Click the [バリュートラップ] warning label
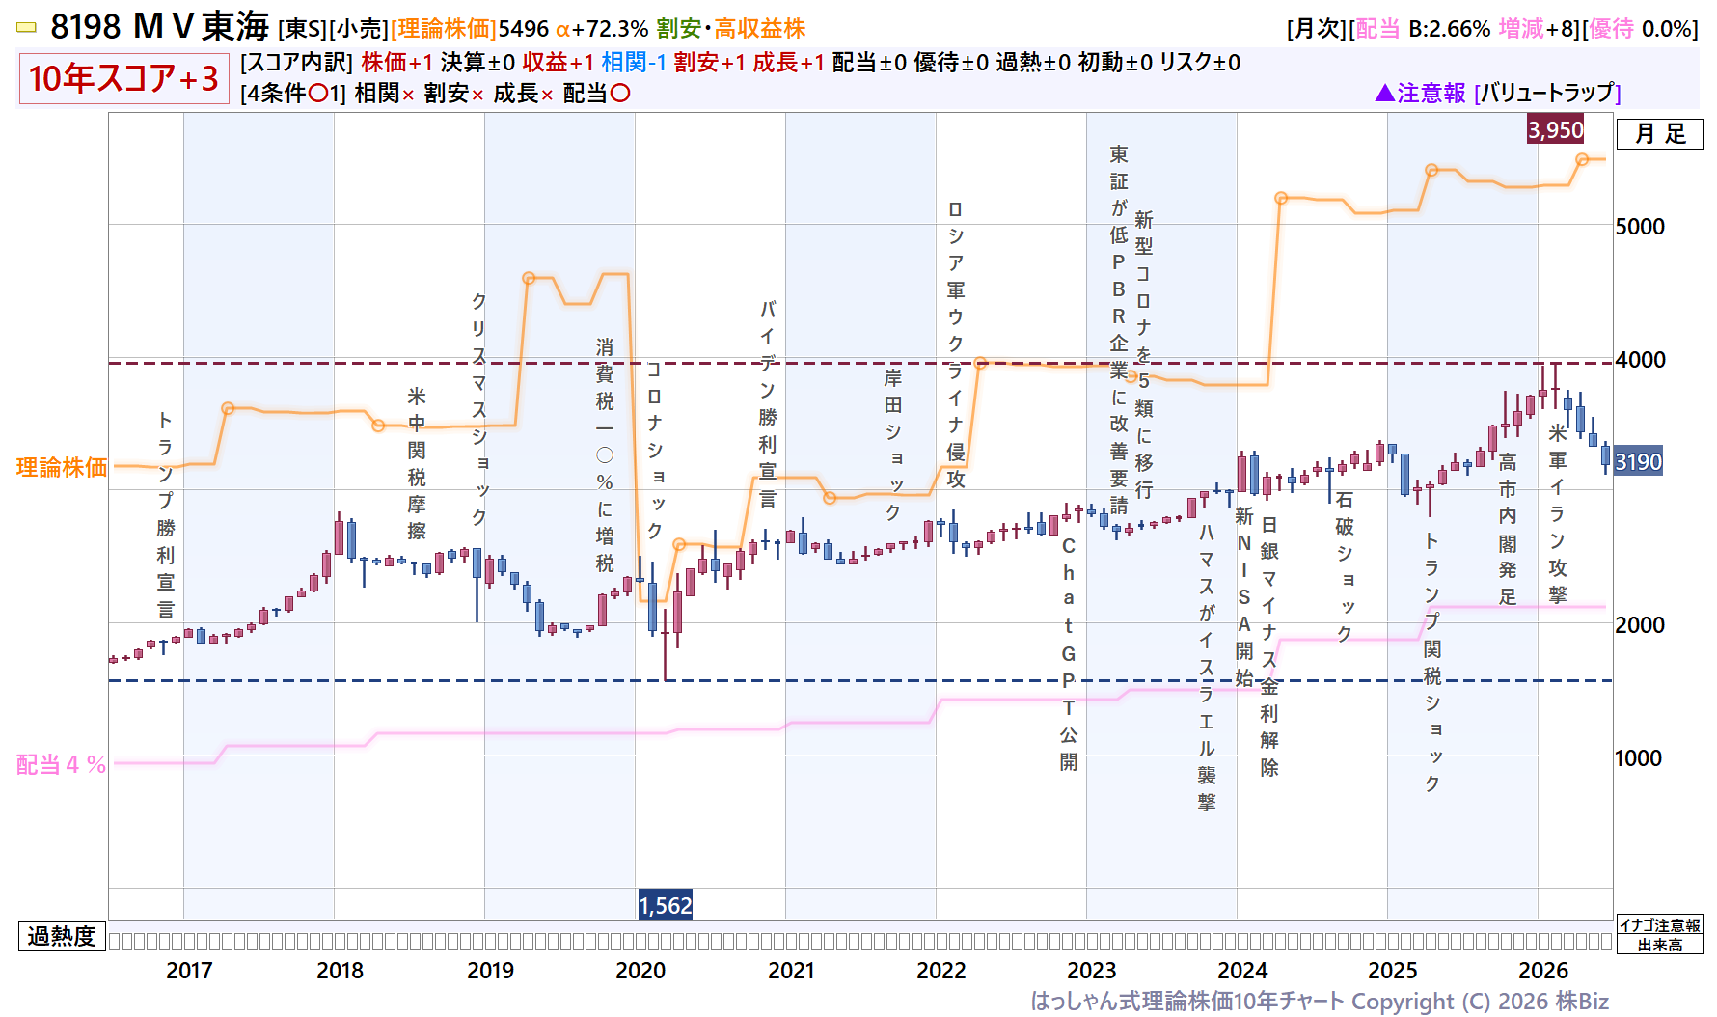1717x1017 pixels. click(x=1547, y=93)
